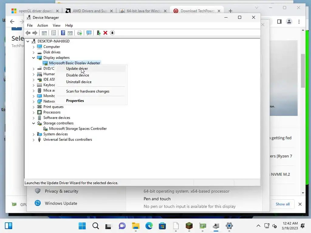Click the Forward arrow in Device Manager toolbar
Image resolution: width=311 pixels, height=233 pixels.
click(35, 33)
